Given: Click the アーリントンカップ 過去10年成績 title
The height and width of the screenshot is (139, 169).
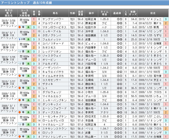Looking at the screenshot, I should pos(26,3).
